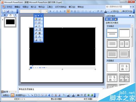Select the Option Button control
Viewport: 136px width, 102px height.
tap(39, 26)
